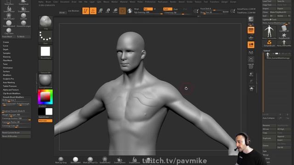Click the BPR render button on right shelf
The height and width of the screenshot is (165, 294).
pos(251,19)
